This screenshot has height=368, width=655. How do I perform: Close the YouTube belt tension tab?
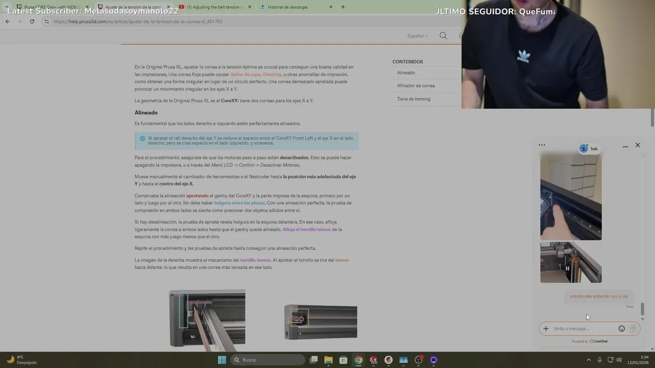click(x=249, y=7)
